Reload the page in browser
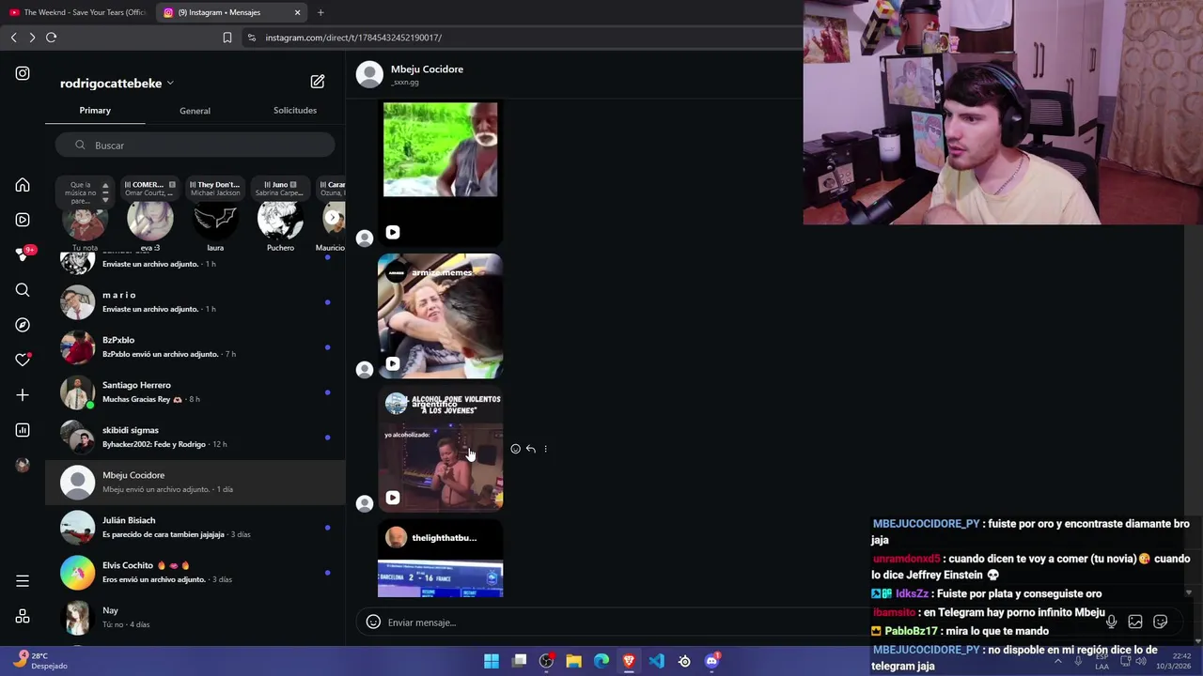 (51, 38)
